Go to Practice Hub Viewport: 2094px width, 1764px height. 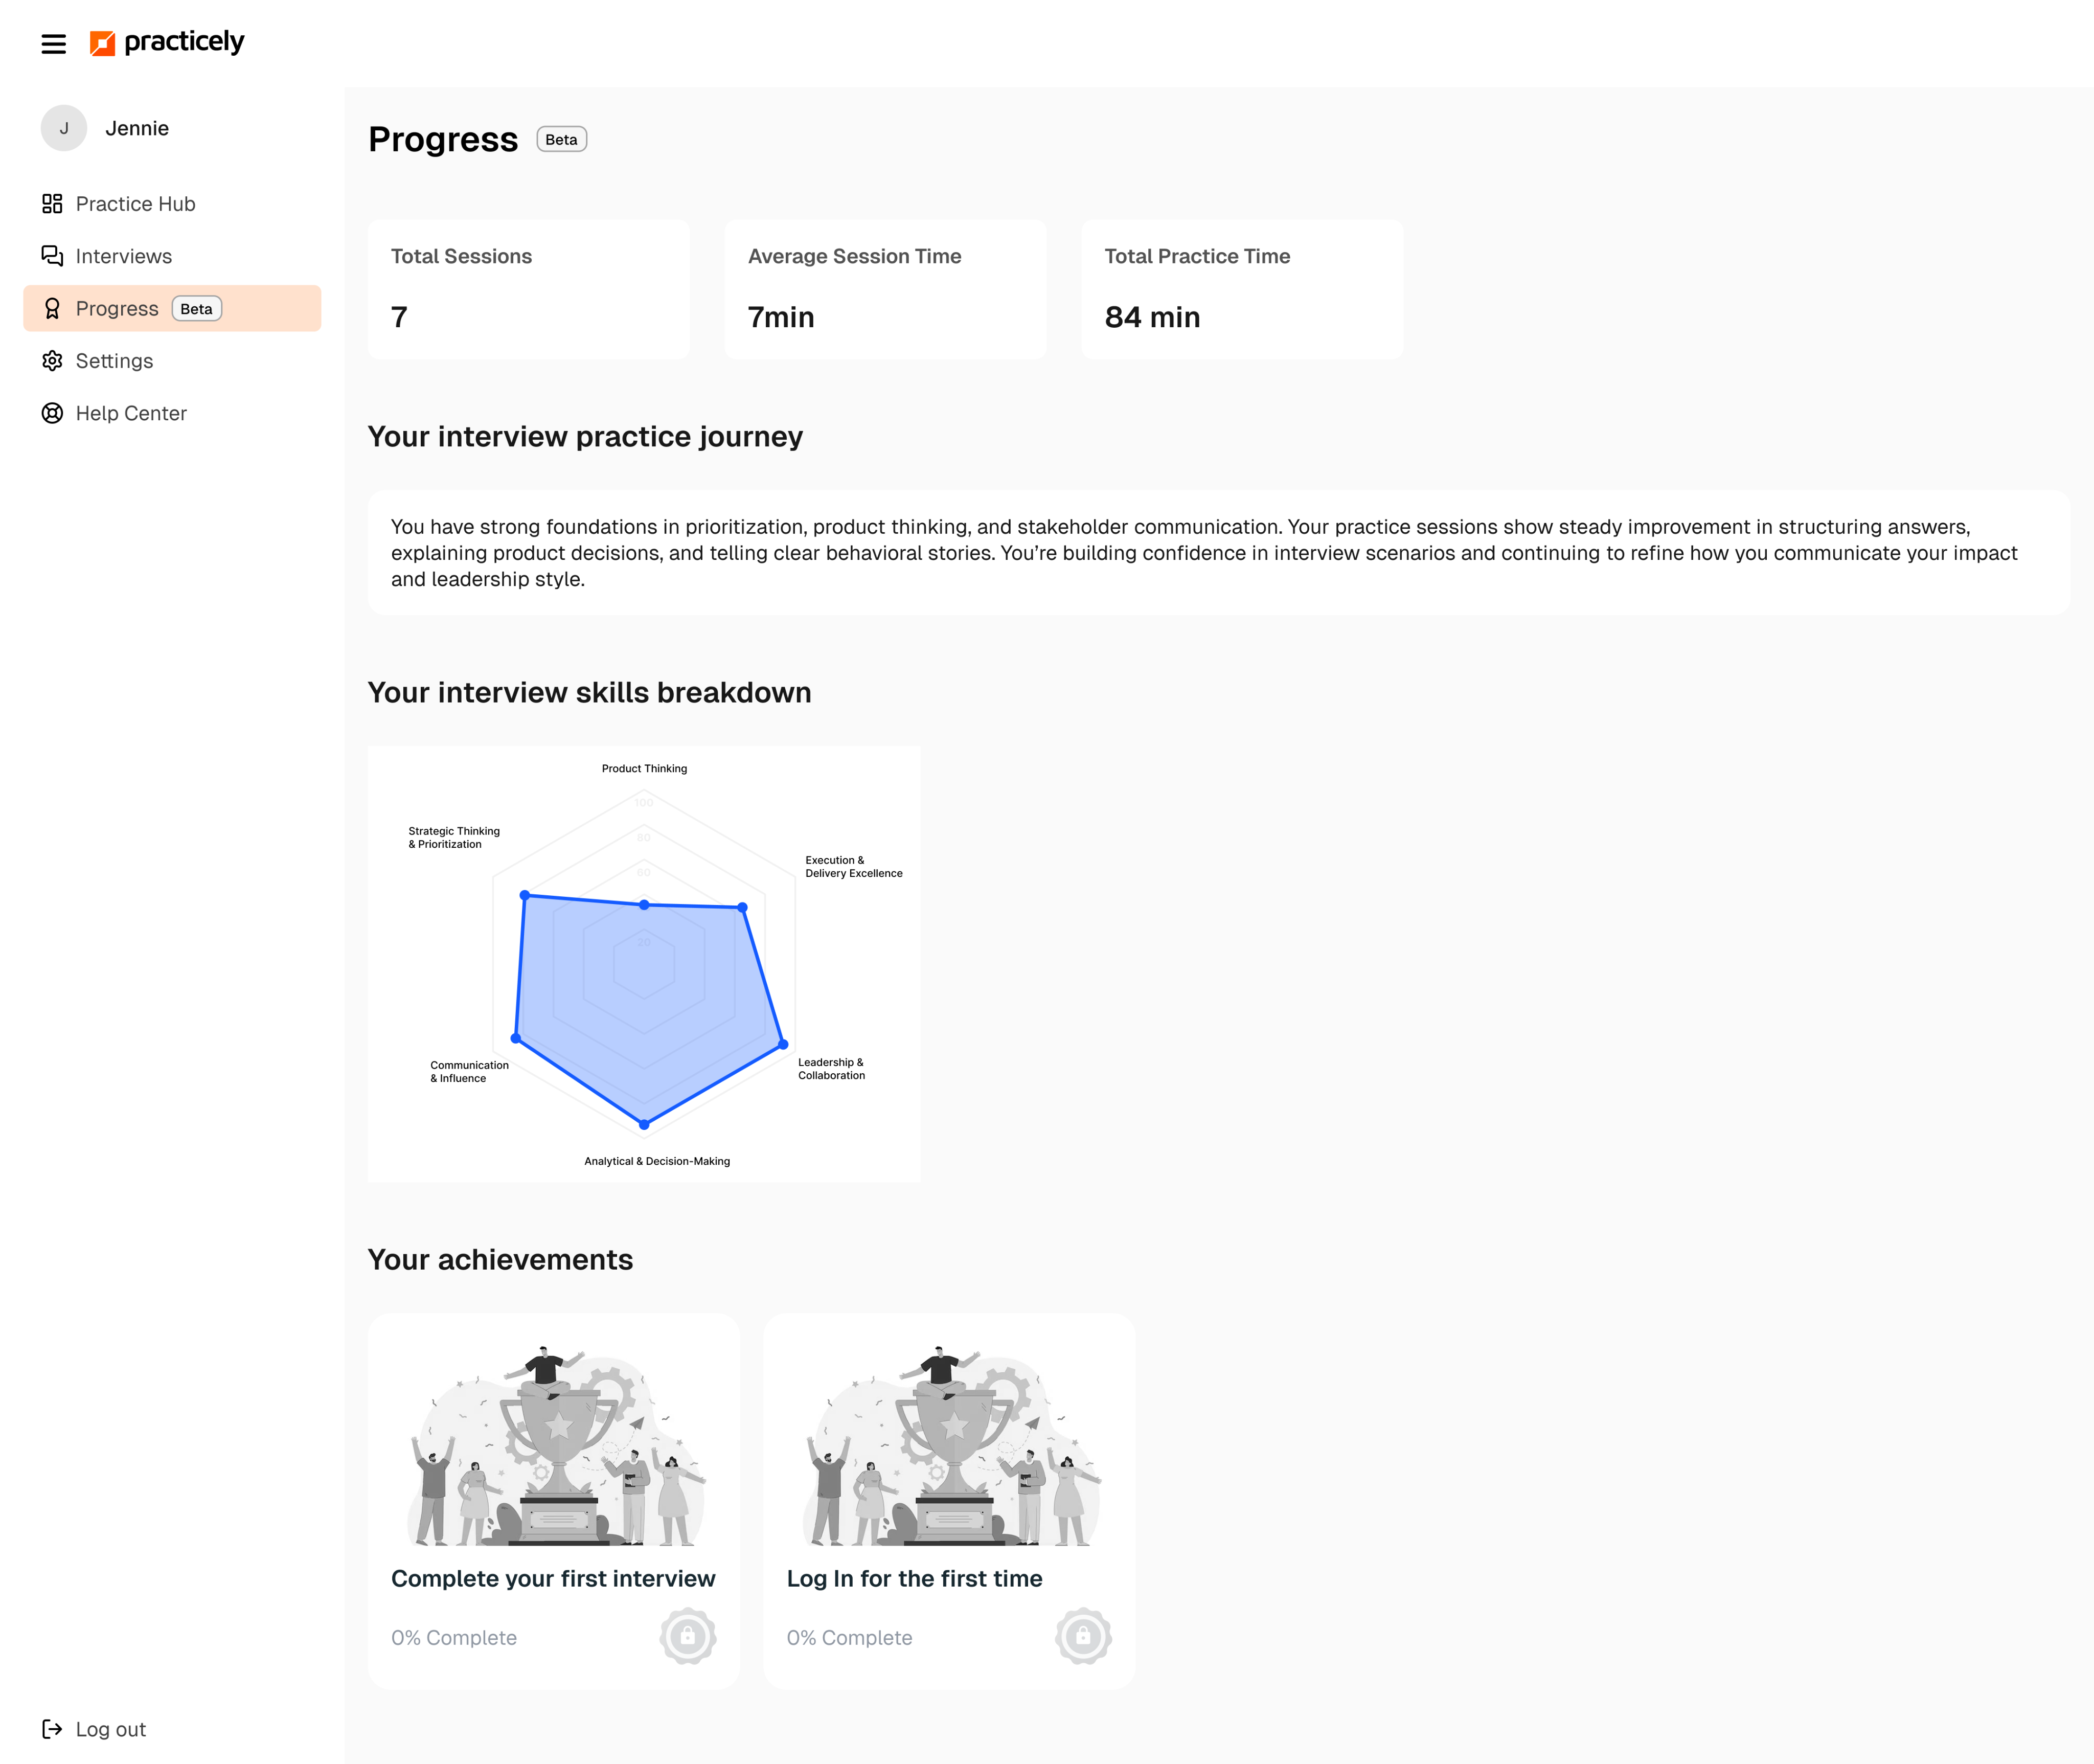click(135, 204)
